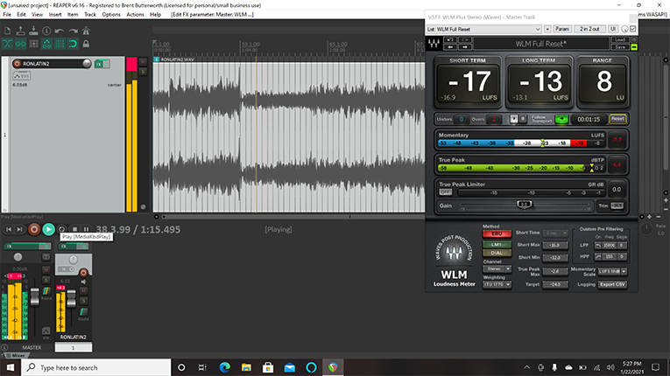Click the green transport Play button

tap(49, 230)
